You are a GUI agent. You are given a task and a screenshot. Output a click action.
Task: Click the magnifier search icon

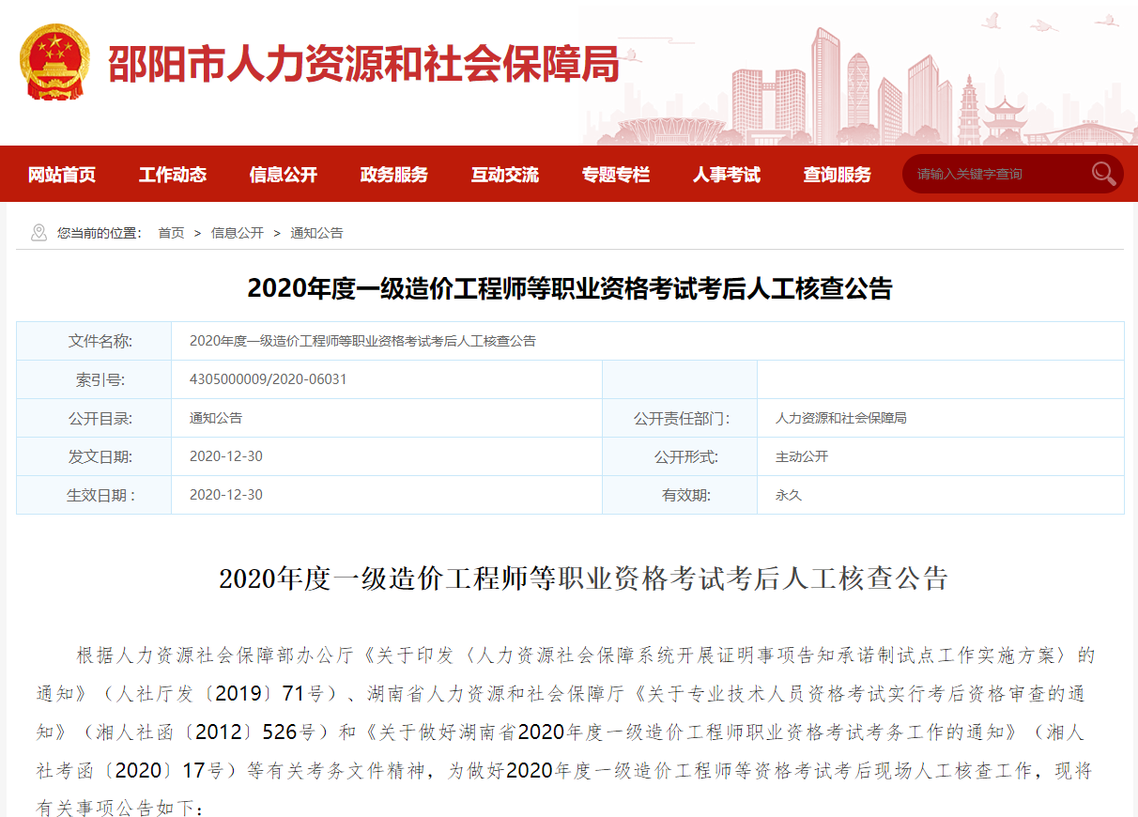point(1103,174)
